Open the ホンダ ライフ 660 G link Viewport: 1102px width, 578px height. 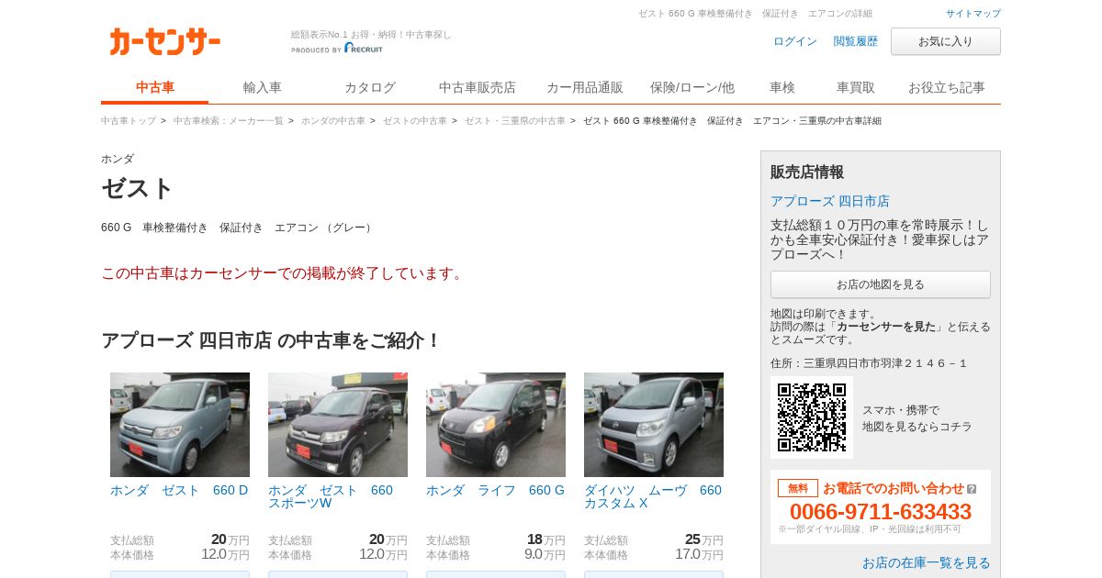(495, 490)
